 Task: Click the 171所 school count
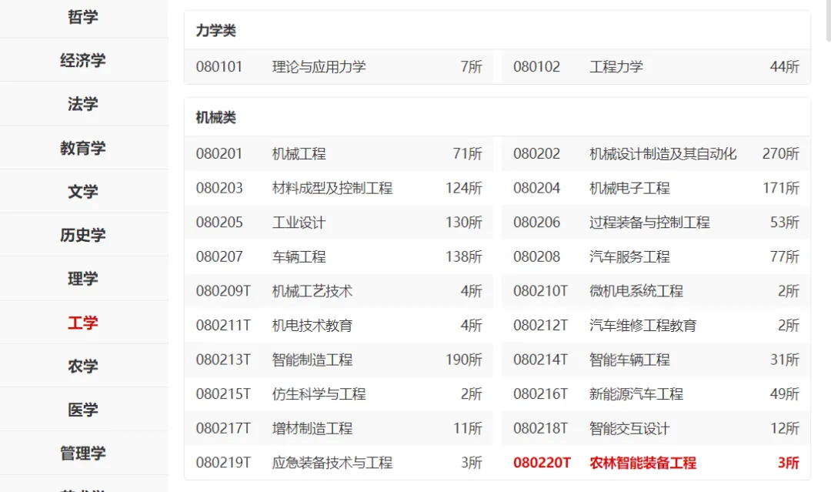[x=781, y=188]
